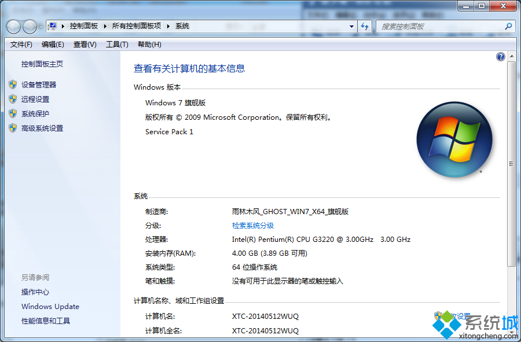Viewport: 521px width, 342px height.
Task: Maximize the 系统 window
Action: [x=482, y=6]
